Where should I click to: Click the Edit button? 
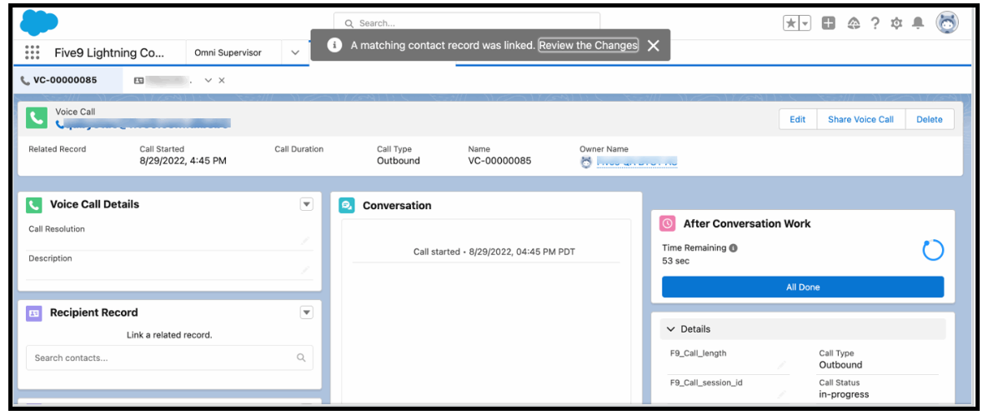point(797,119)
